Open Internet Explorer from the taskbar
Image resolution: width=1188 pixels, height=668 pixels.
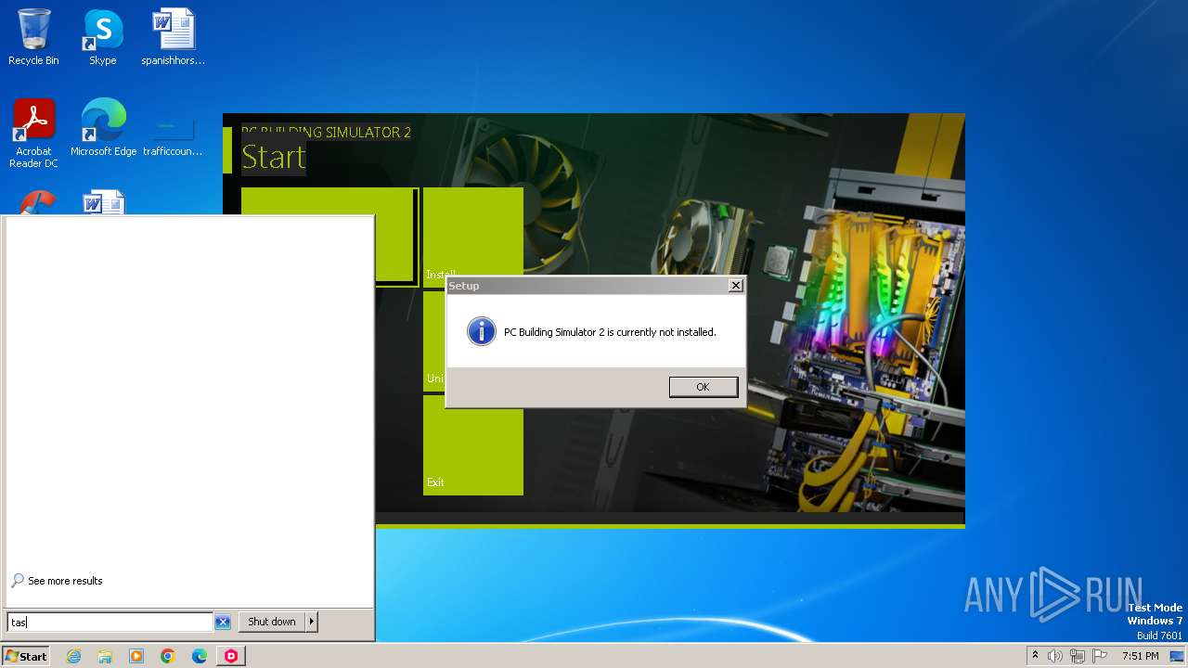point(73,656)
